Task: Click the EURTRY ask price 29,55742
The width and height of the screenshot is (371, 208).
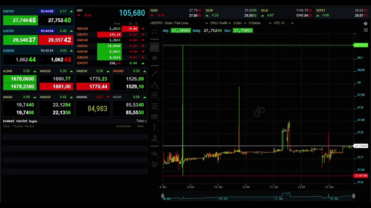Action: (56, 40)
